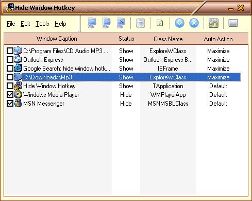Click the Hide Window Hotkey title bar icon
The image size is (252, 201).
click(x=10, y=8)
